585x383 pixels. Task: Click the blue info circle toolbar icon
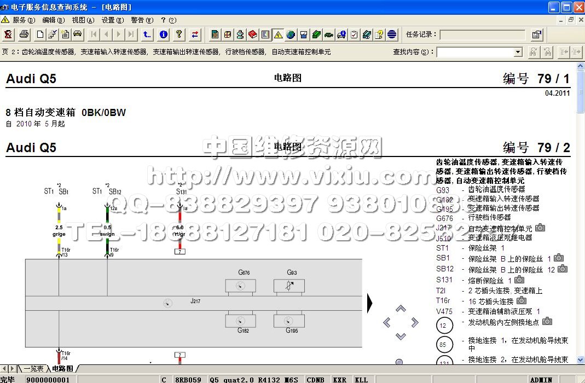(163, 34)
